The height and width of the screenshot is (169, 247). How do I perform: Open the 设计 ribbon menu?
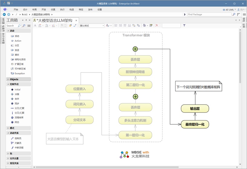point(25,10)
